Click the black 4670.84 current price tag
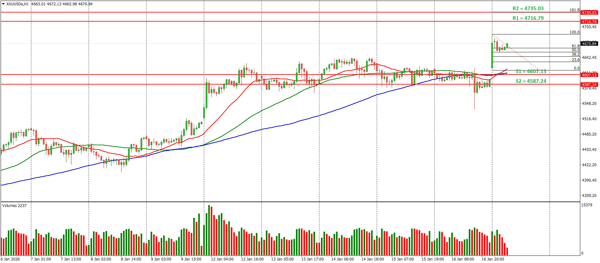Viewport: 600px width, 263px height. coord(589,44)
